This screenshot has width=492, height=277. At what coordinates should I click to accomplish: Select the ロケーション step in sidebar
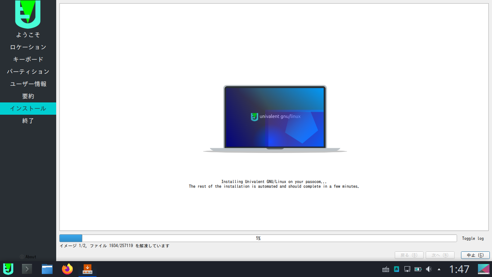point(28,47)
